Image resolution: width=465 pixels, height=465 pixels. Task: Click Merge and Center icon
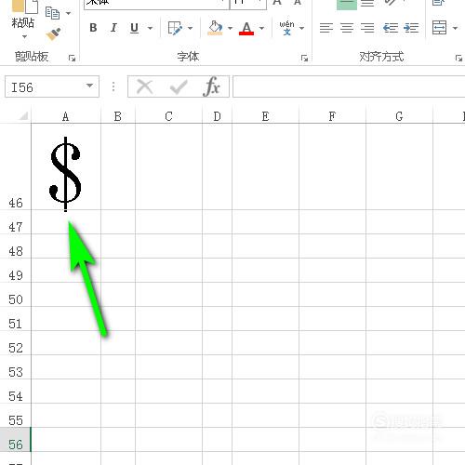tap(440, 28)
